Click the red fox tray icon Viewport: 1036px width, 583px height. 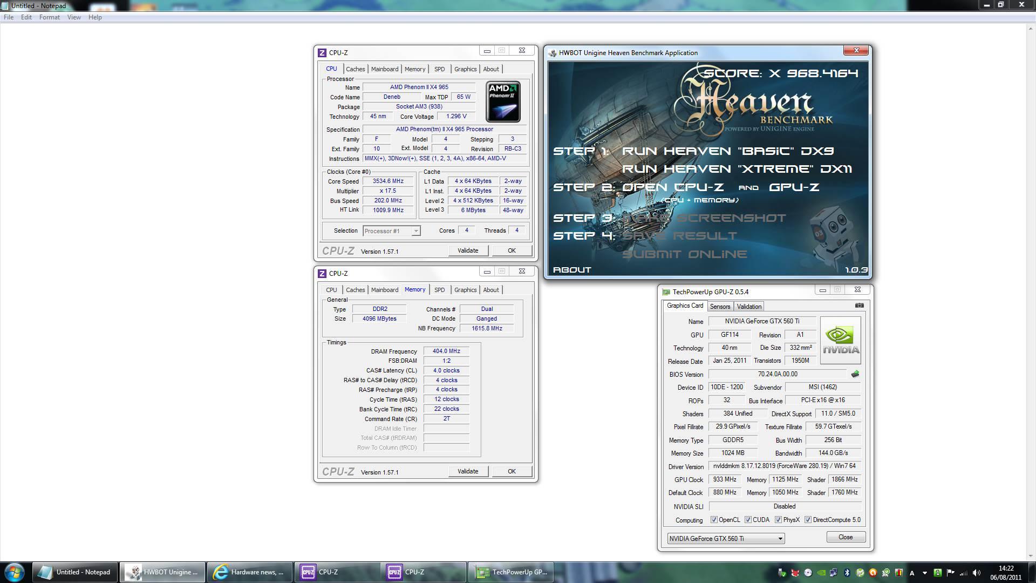pyautogui.click(x=795, y=573)
